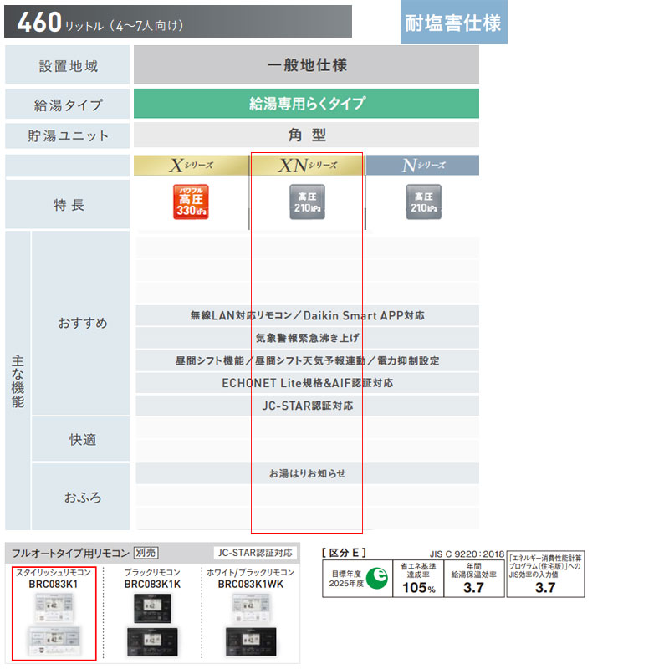The height and width of the screenshot is (669, 669).
Task: Click XN series 高圧 210kPa icon
Action: (307, 202)
